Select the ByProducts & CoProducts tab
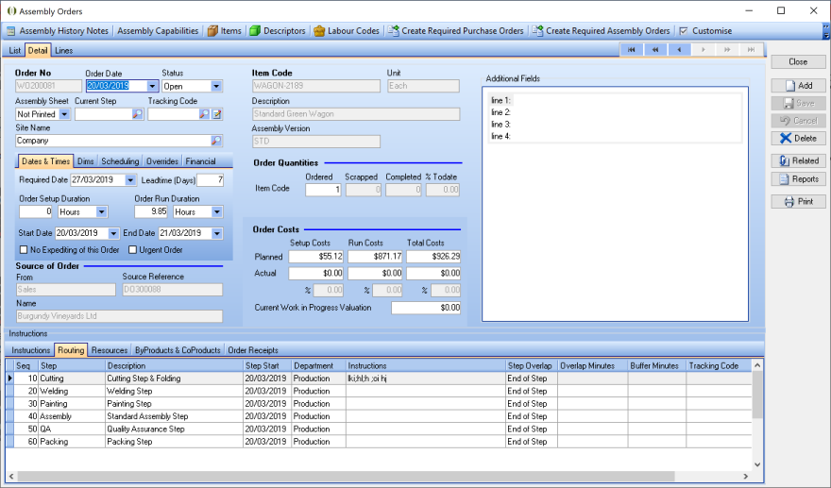This screenshot has height=488, width=831. point(178,350)
